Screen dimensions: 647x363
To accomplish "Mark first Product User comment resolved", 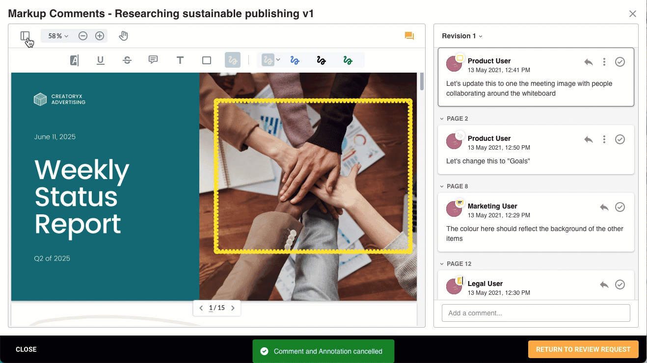I will [620, 62].
